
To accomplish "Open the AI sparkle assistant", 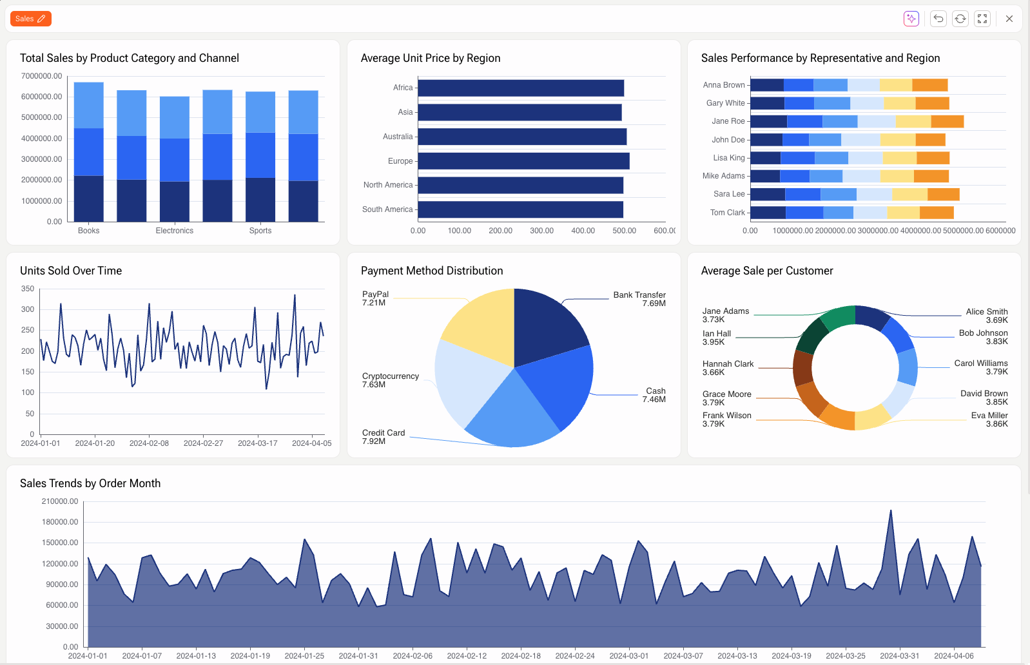I will click(x=911, y=19).
